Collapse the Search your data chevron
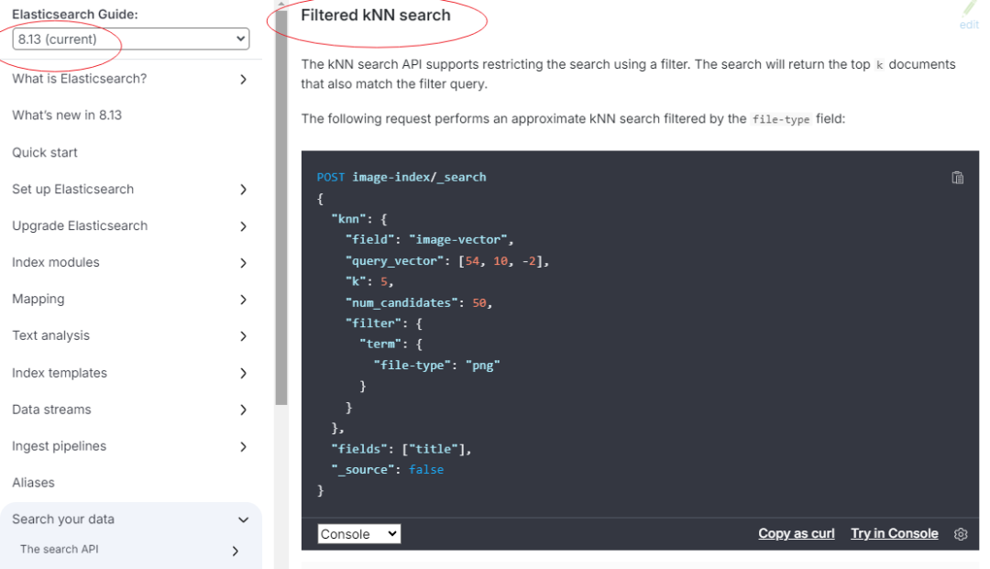990x569 pixels. pyautogui.click(x=243, y=520)
